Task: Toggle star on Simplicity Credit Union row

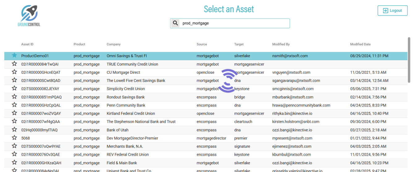Action: pos(14,88)
